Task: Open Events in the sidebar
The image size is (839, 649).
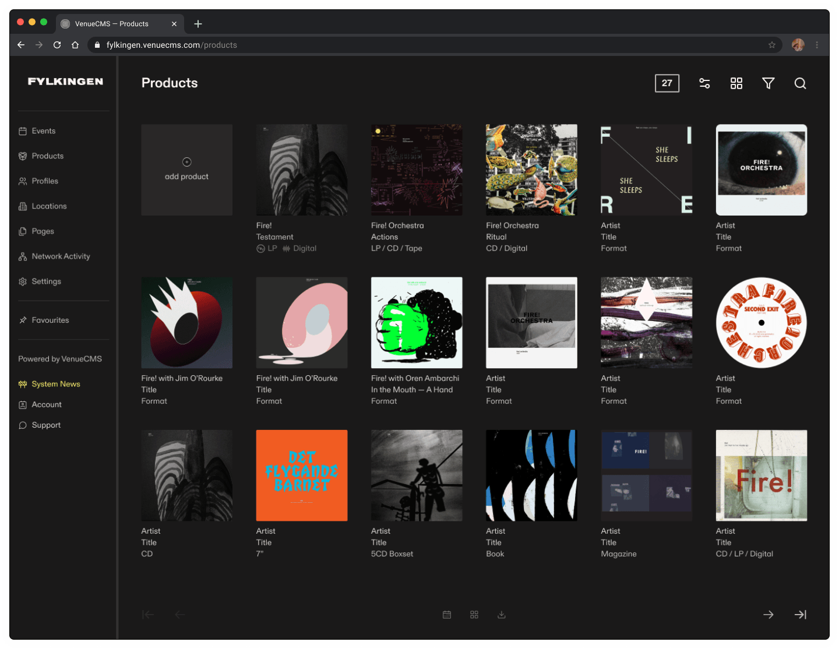Action: point(37,131)
